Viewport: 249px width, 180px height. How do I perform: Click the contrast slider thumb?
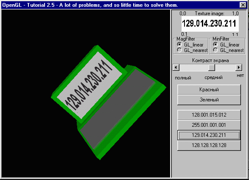click(212, 68)
